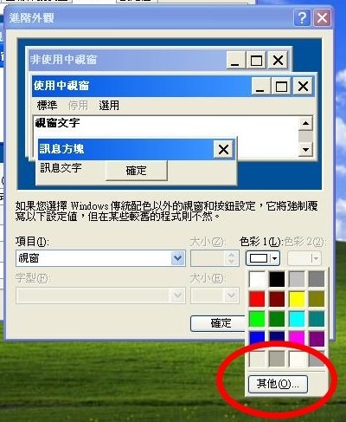
Task: Select the white color swatch
Action: (257, 279)
